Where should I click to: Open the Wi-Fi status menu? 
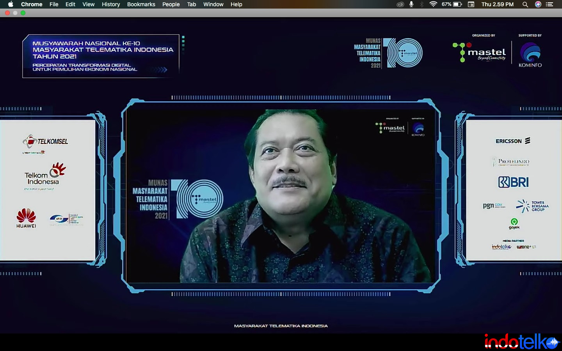click(x=433, y=4)
